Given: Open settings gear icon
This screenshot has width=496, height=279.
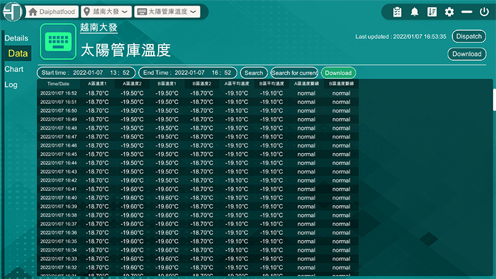Looking at the screenshot, I should [449, 12].
